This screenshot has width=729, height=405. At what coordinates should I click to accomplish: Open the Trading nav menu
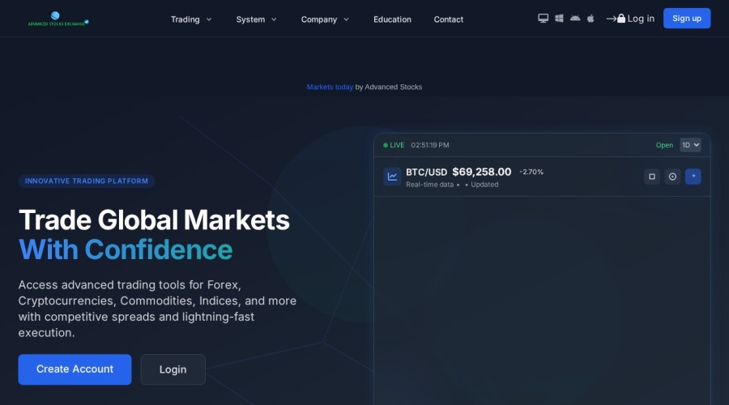point(191,19)
